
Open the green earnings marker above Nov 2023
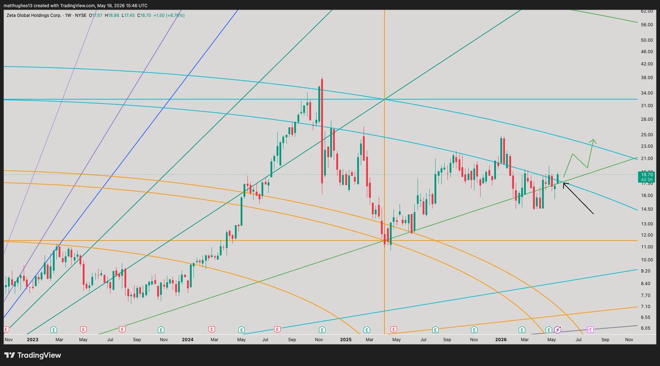161,329
